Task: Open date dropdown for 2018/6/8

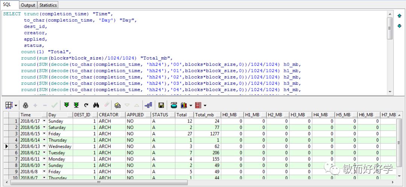Action: click(44, 172)
